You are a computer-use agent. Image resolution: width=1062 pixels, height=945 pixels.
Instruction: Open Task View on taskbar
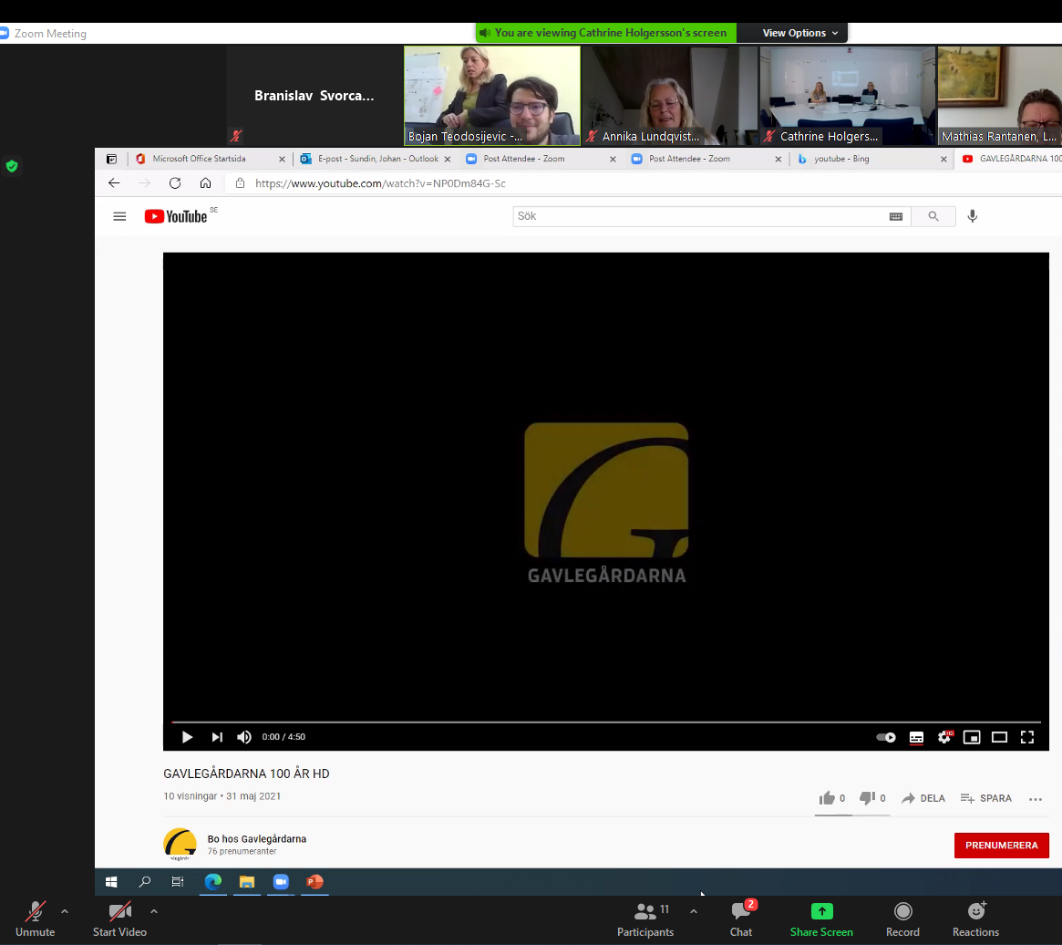(178, 882)
